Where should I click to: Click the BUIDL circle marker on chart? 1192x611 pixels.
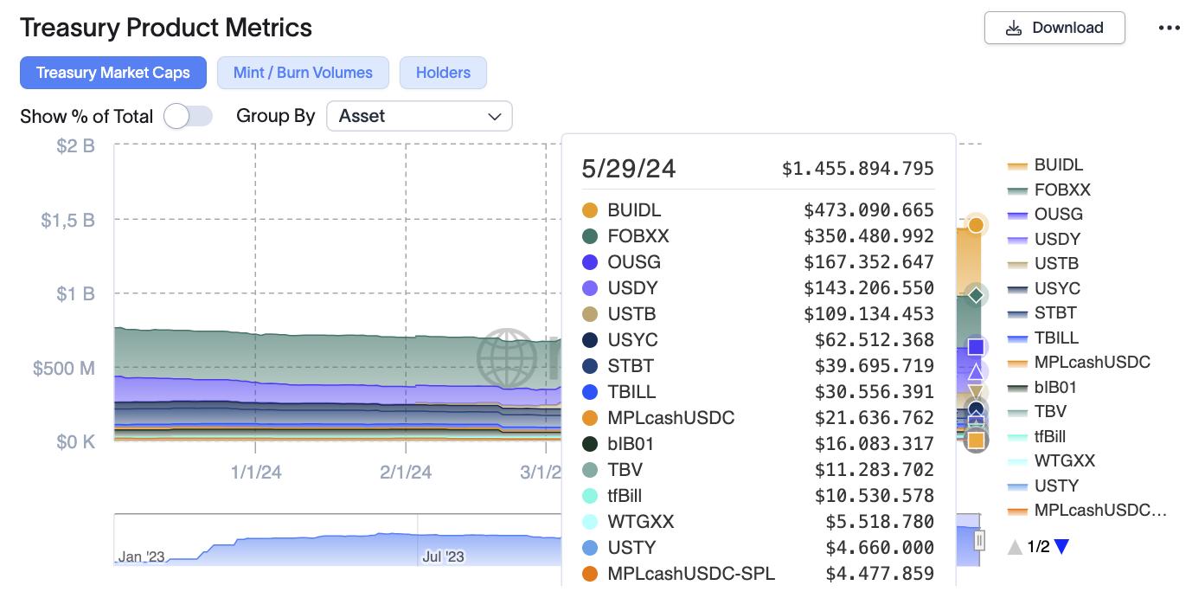coord(976,225)
